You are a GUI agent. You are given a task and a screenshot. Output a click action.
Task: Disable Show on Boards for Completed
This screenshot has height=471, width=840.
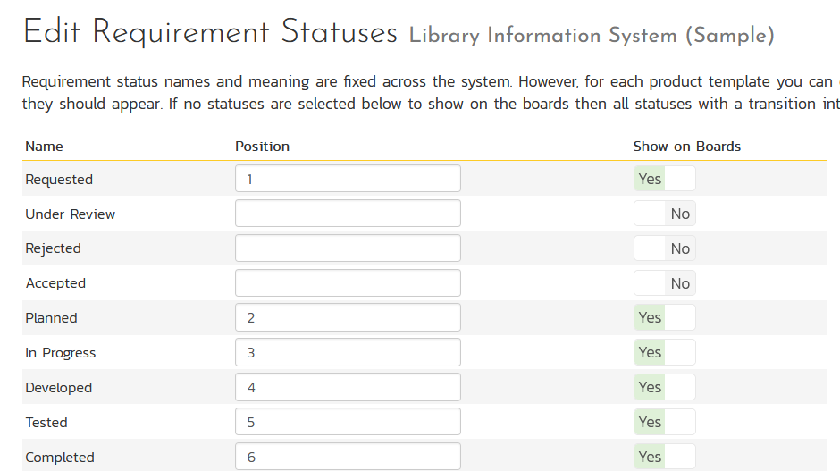[664, 457]
